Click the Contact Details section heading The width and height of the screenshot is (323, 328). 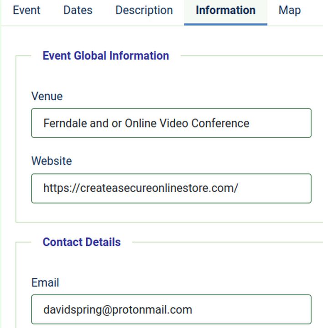coord(82,242)
